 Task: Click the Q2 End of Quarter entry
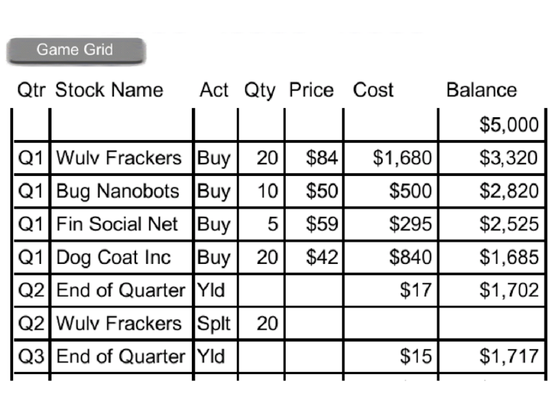click(121, 291)
